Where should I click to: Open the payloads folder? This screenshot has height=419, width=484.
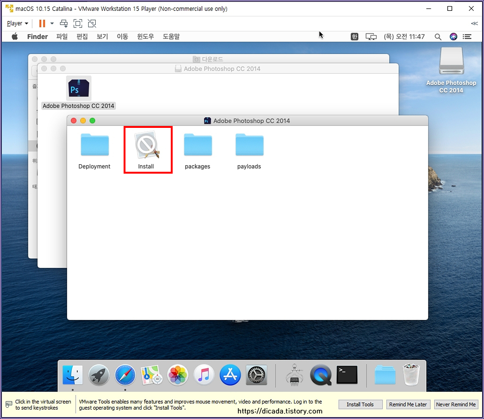tap(250, 144)
